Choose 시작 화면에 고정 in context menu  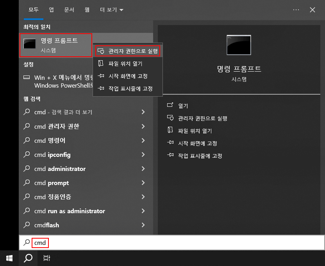click(x=128, y=76)
